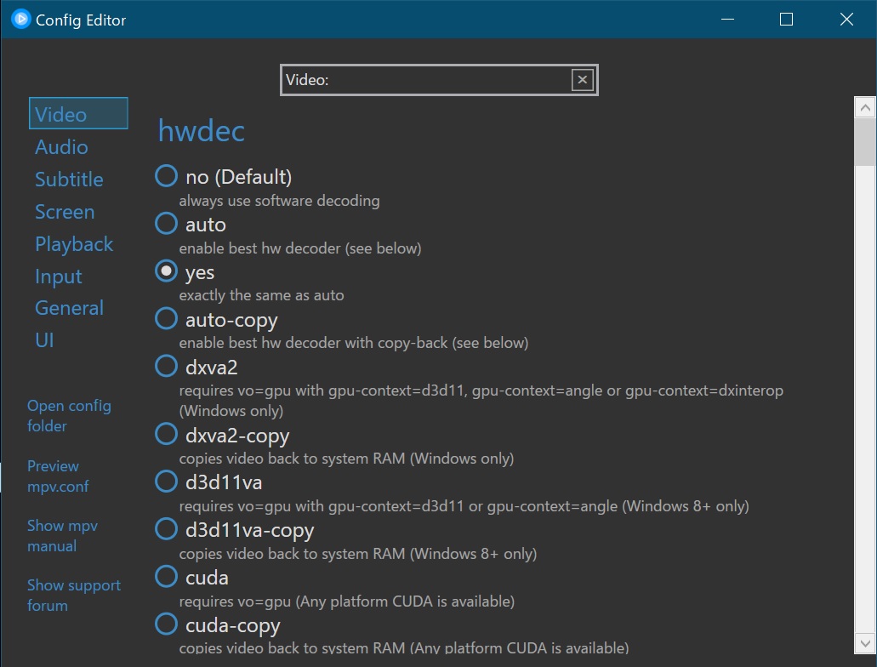Clear the Video search filter
The image size is (877, 667).
583,79
